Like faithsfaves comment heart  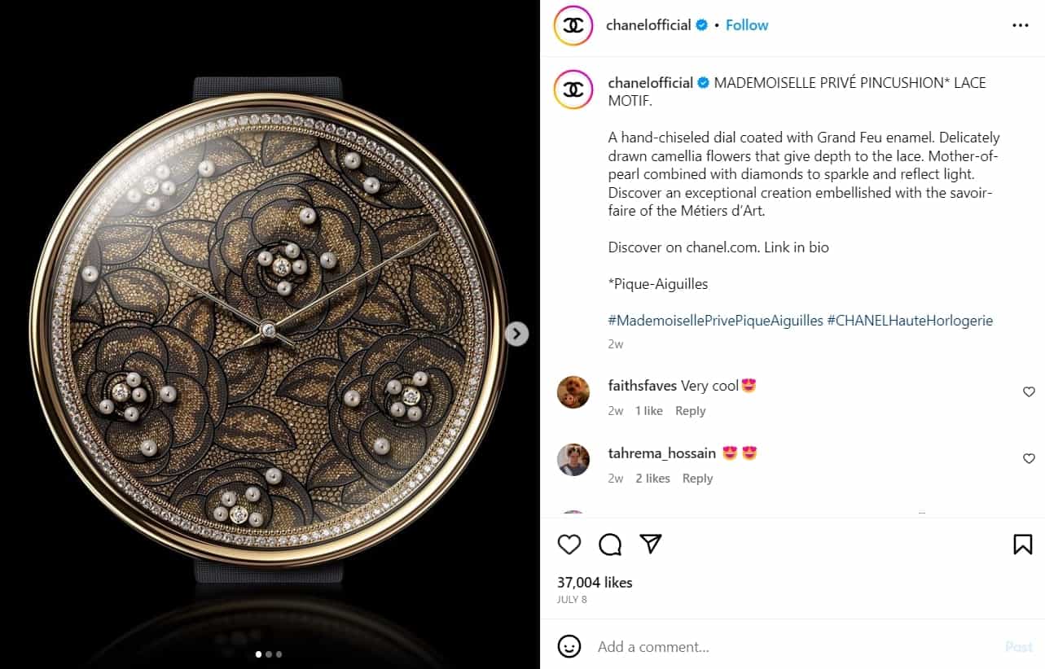(1029, 392)
